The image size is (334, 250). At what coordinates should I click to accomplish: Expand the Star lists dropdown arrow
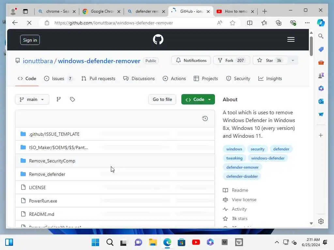293,61
